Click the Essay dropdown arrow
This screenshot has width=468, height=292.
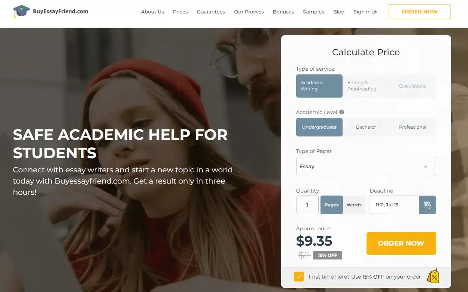(426, 167)
